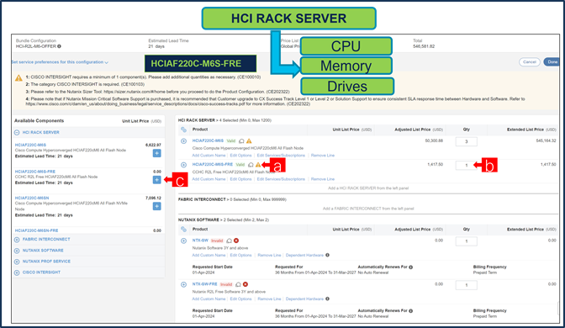Viewport: 565px width, 328px height.
Task: Click extended list price 545,164.32
Action: (x=546, y=140)
